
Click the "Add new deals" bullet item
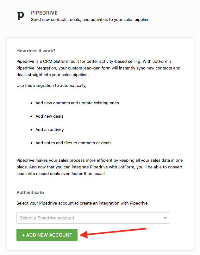coord(49,116)
